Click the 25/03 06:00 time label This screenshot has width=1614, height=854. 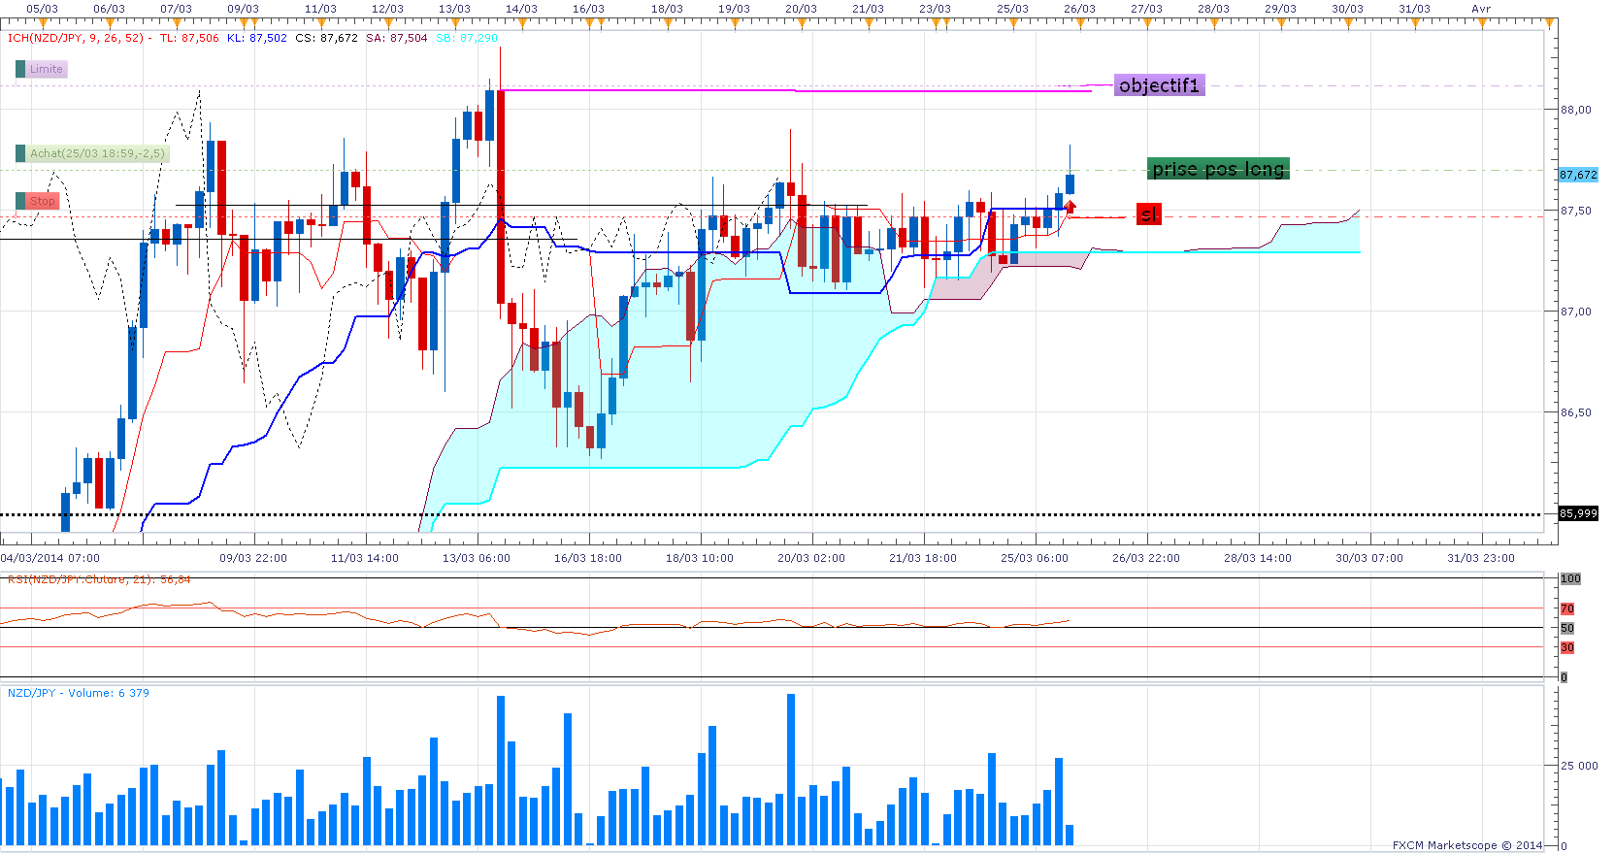coord(1035,558)
